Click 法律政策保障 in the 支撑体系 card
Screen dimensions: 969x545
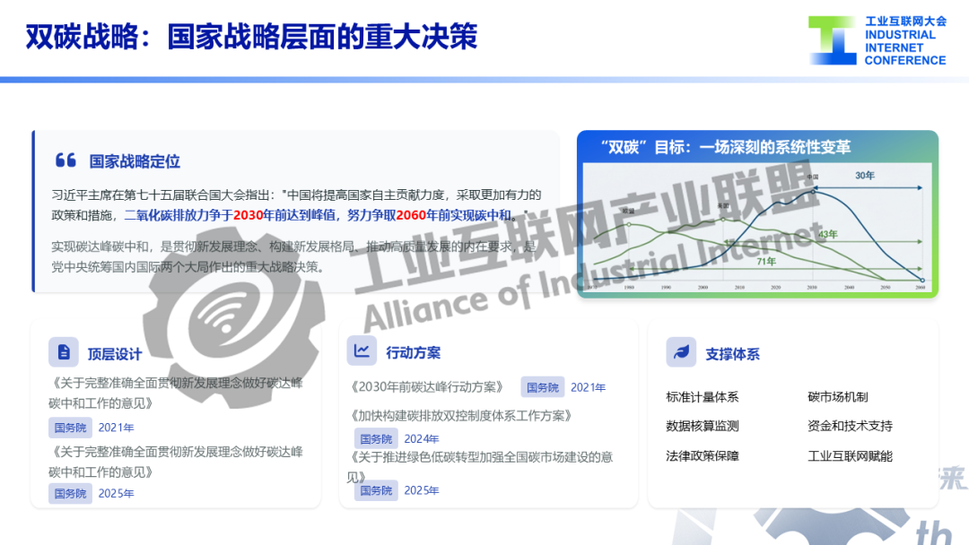pyautogui.click(x=703, y=456)
